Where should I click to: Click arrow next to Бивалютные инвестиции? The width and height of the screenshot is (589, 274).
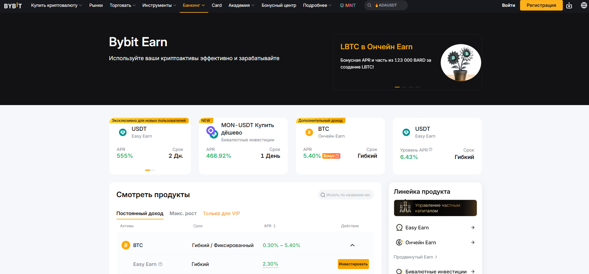473,272
